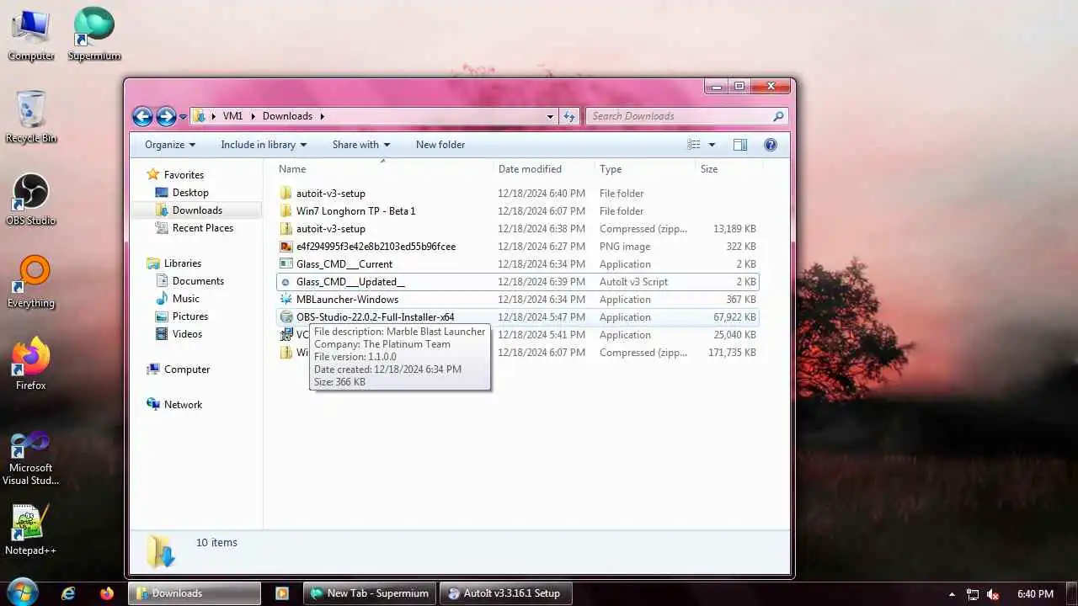Open Videos library in navigation pane
1078x606 pixels.
[179, 334]
